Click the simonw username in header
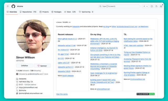The height and width of the screenshot is (101, 168). pos(20,6)
